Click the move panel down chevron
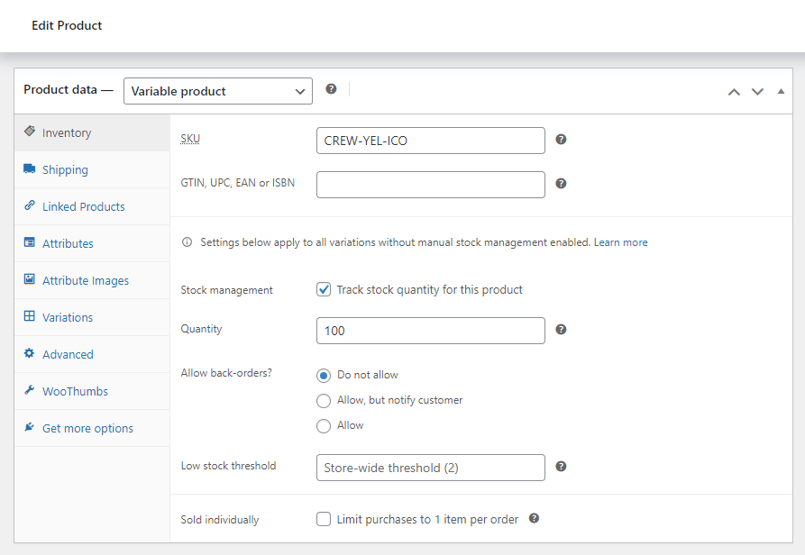The image size is (805, 555). [x=757, y=91]
